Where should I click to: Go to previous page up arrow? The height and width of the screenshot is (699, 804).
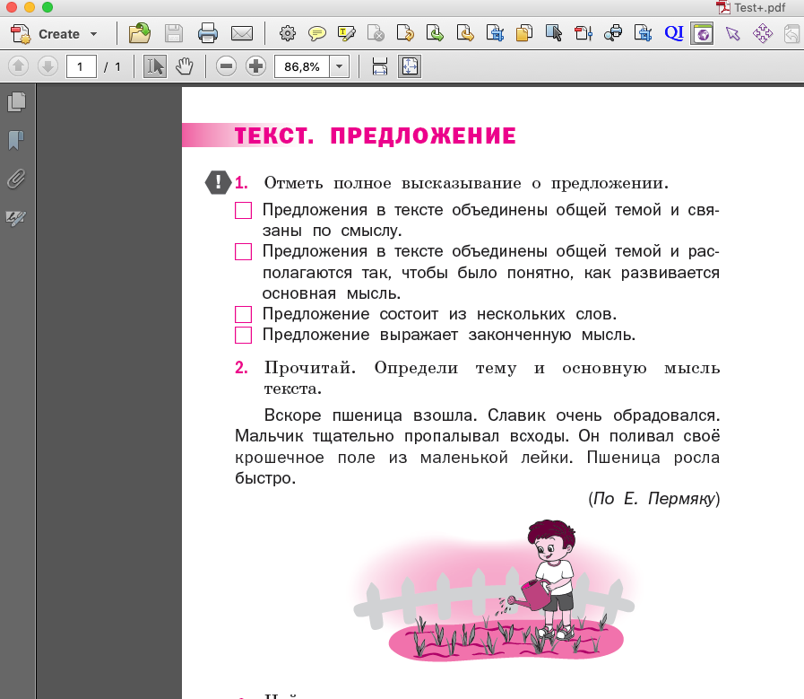(19, 66)
